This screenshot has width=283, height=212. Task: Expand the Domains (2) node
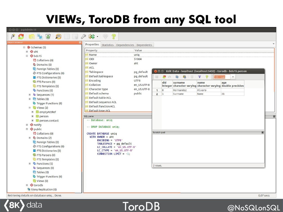pyautogui.click(x=30, y=138)
